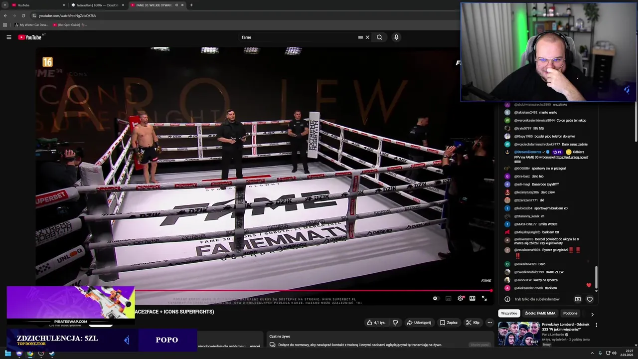Click the Udostępnij share button

pos(419,323)
